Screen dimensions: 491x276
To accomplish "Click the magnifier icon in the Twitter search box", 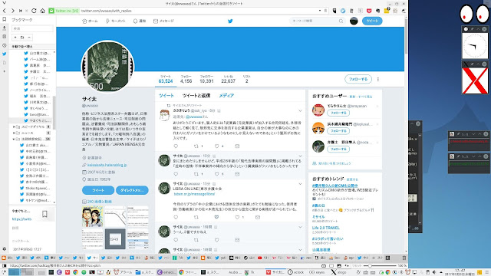I will pos(341,21).
